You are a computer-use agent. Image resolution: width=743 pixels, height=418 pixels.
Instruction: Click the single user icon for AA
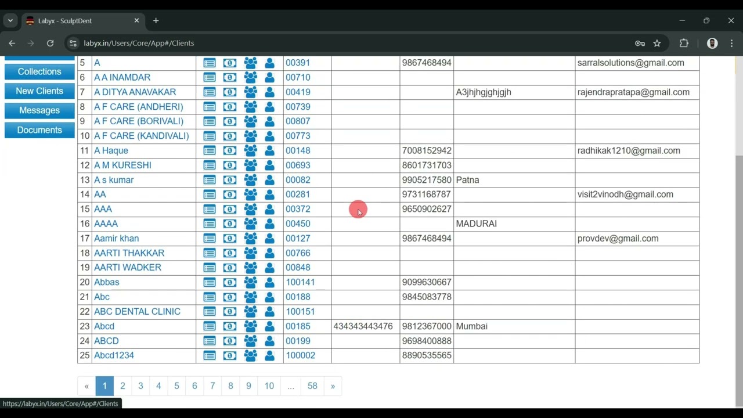pyautogui.click(x=269, y=194)
